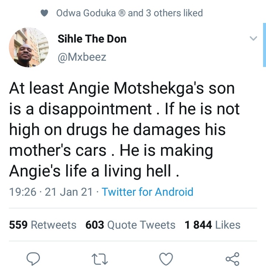
Task: Tap the share icon below the tweet
Action: coord(232,259)
